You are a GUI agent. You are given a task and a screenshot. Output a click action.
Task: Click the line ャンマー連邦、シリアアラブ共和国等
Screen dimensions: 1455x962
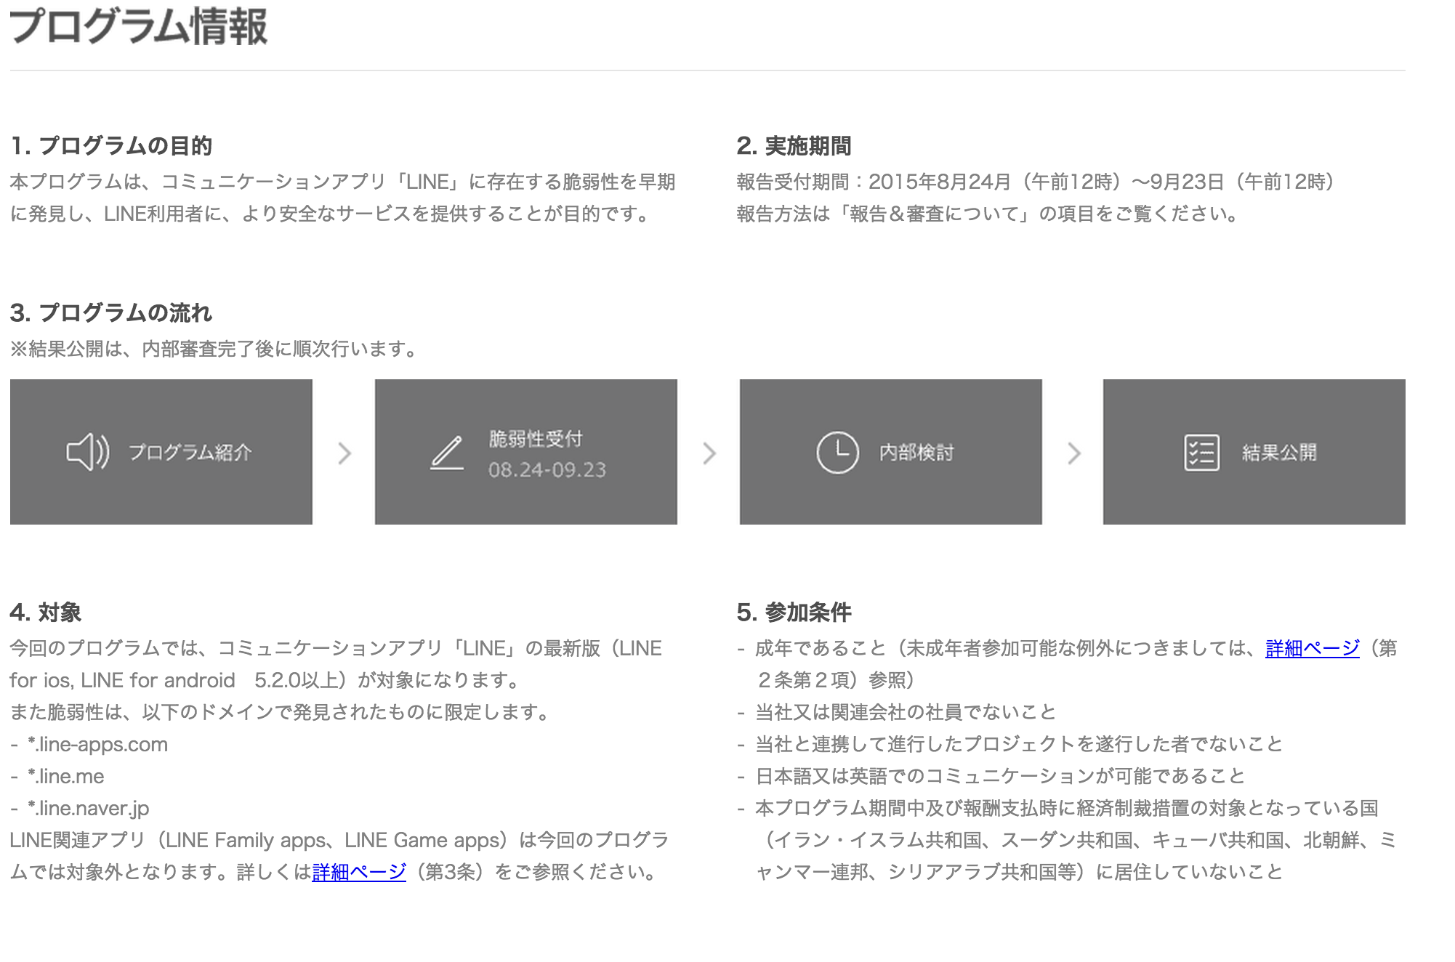pos(1019,872)
